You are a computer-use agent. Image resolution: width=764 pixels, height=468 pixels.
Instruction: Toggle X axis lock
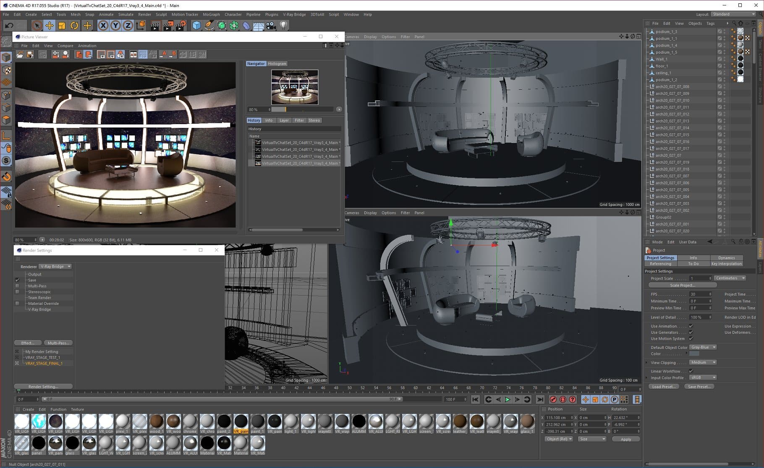click(x=103, y=26)
